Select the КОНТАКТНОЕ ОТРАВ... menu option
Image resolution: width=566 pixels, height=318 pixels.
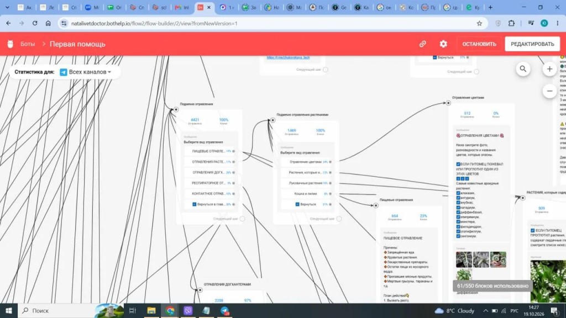click(210, 194)
